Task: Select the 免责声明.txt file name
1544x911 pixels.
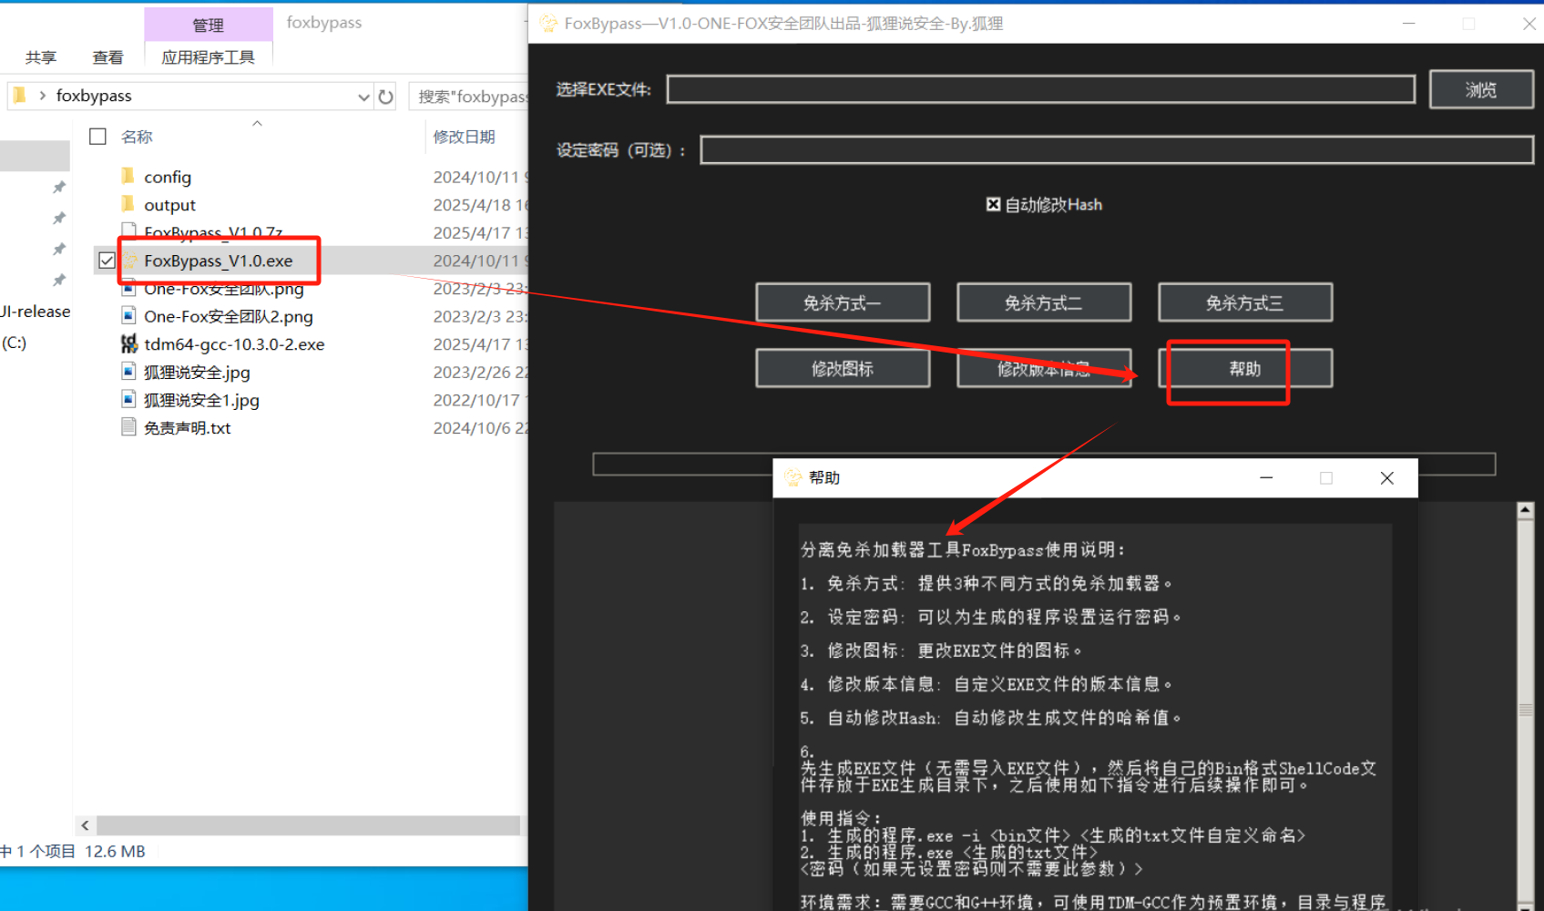Action: click(x=188, y=428)
